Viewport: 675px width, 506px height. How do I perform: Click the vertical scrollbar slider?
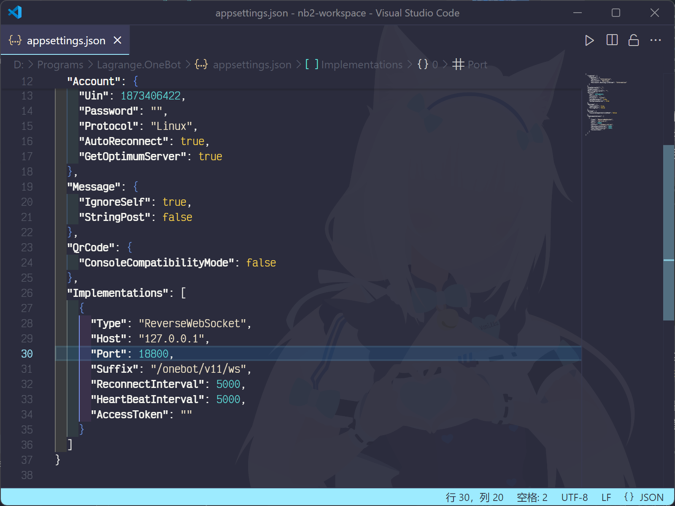tap(668, 232)
